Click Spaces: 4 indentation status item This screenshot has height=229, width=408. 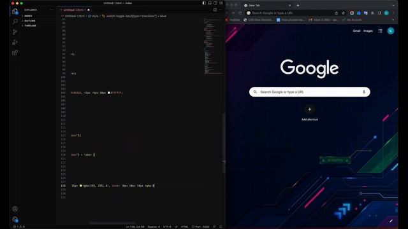pos(154,226)
